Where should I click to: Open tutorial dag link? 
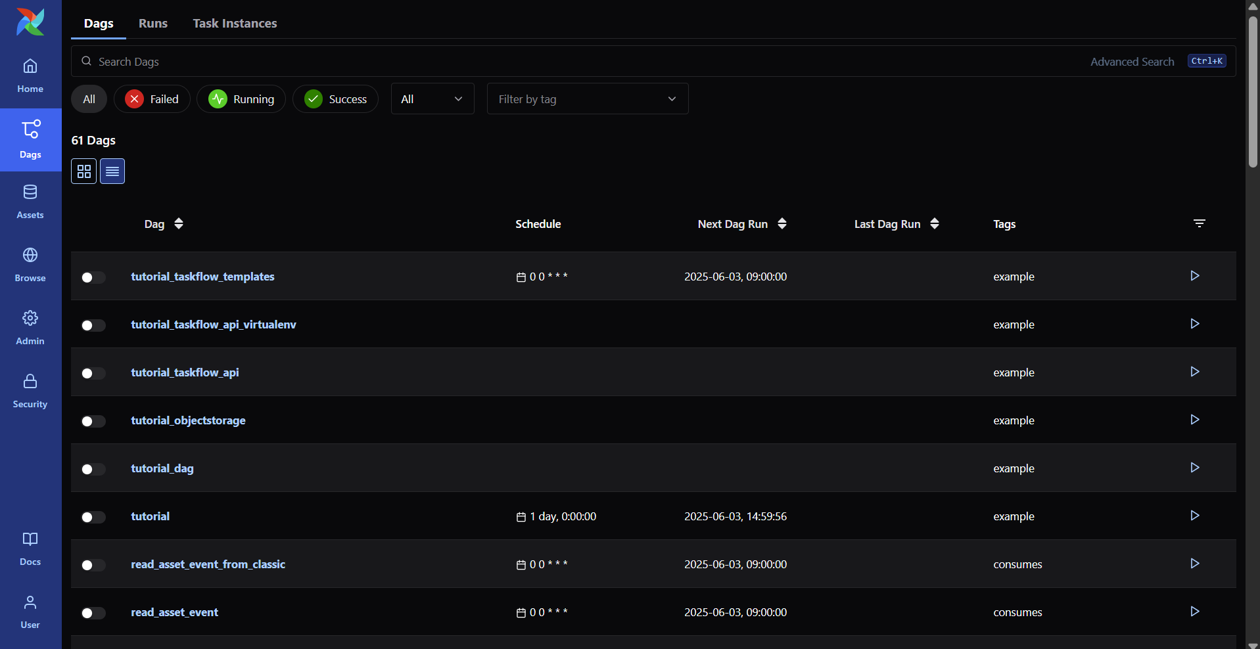click(151, 516)
